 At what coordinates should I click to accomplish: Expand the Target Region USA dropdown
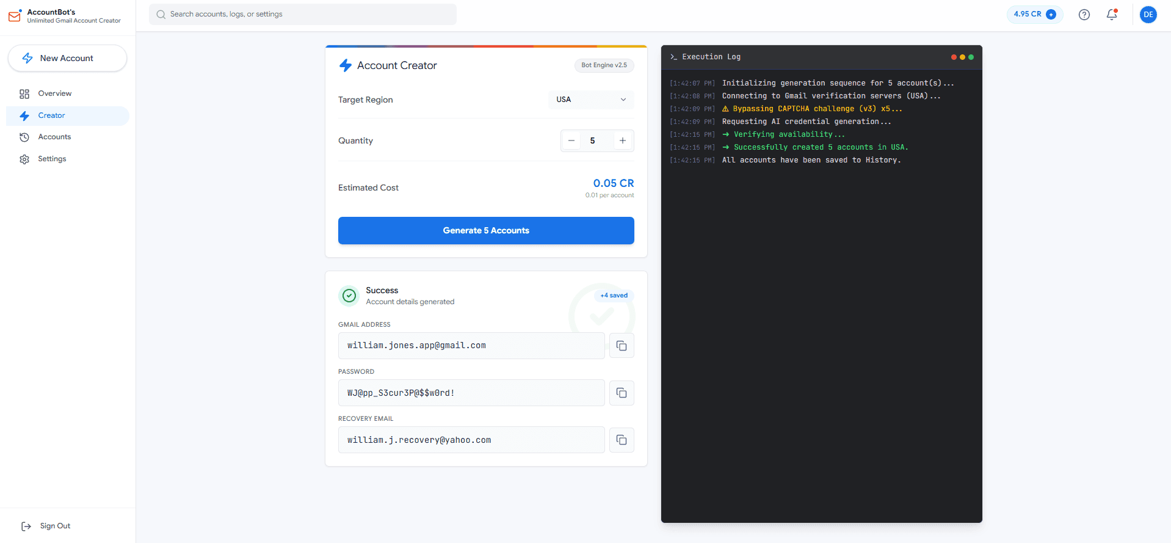click(x=590, y=100)
